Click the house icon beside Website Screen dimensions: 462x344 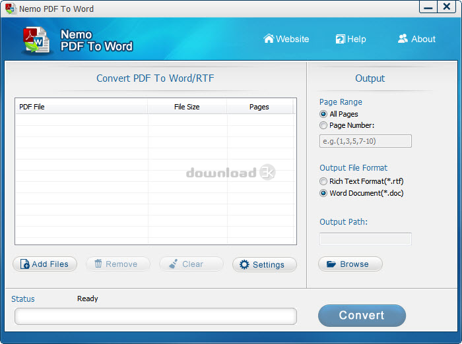[x=269, y=38]
